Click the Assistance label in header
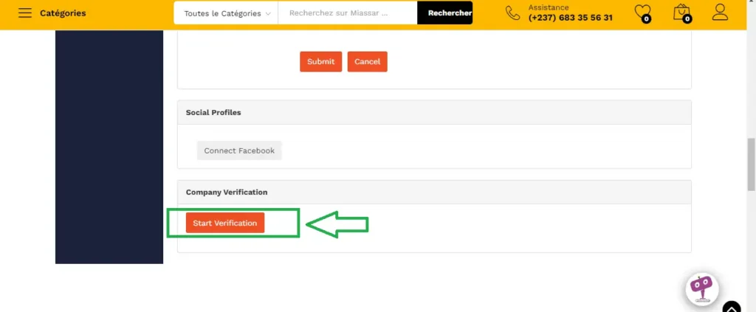Viewport: 756px width, 312px height. click(x=549, y=7)
